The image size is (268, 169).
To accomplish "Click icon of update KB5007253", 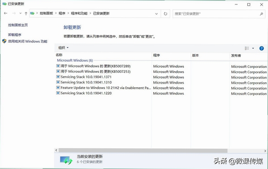I will click(x=58, y=72).
